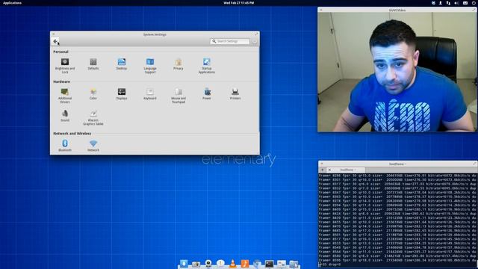The image size is (478, 269).
Task: Open the Privacy settings
Action: (x=179, y=64)
